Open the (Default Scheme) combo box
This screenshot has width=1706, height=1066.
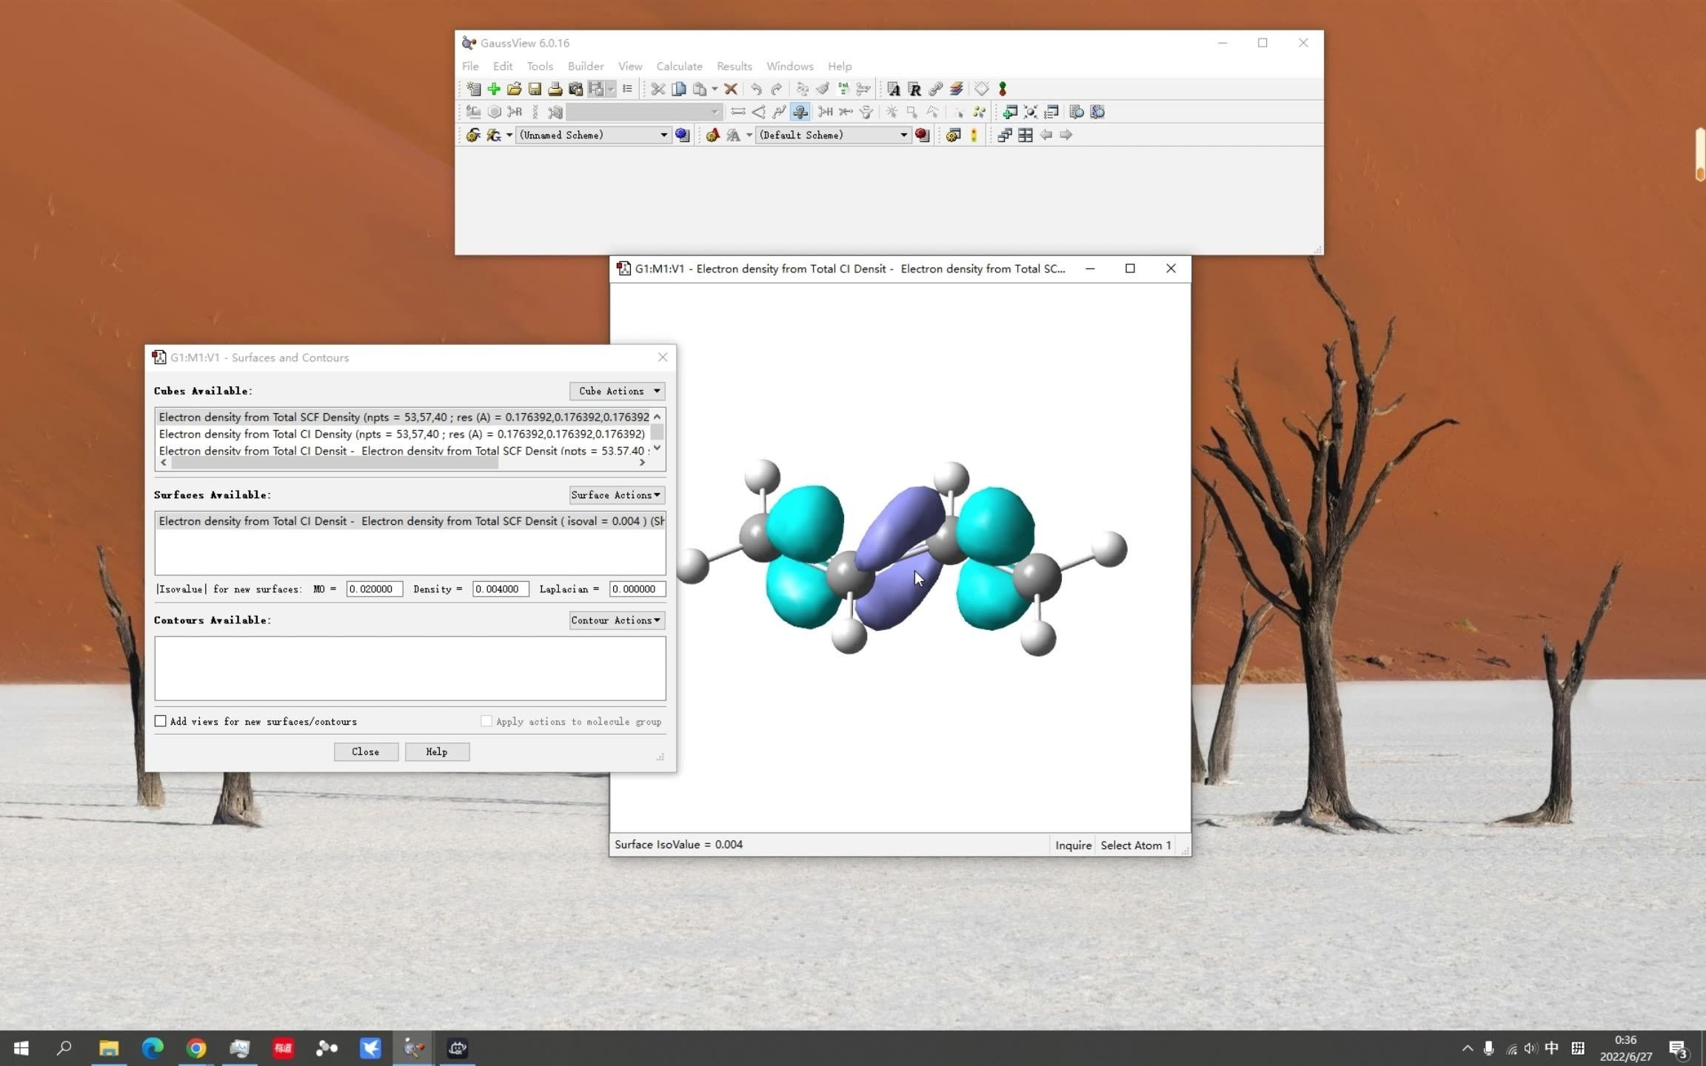pos(833,135)
